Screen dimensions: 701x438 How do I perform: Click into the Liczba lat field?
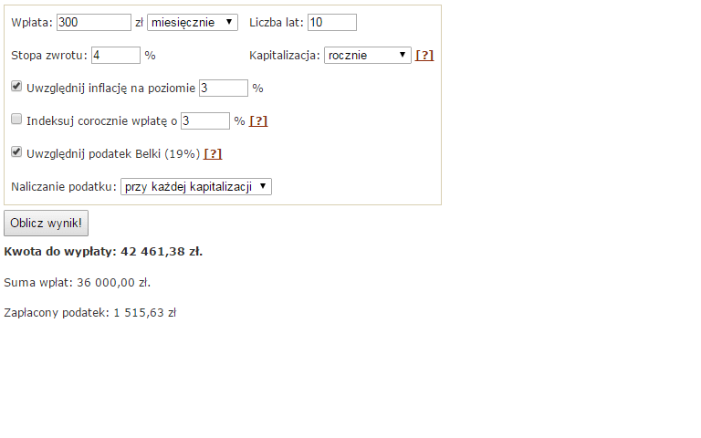coord(332,22)
